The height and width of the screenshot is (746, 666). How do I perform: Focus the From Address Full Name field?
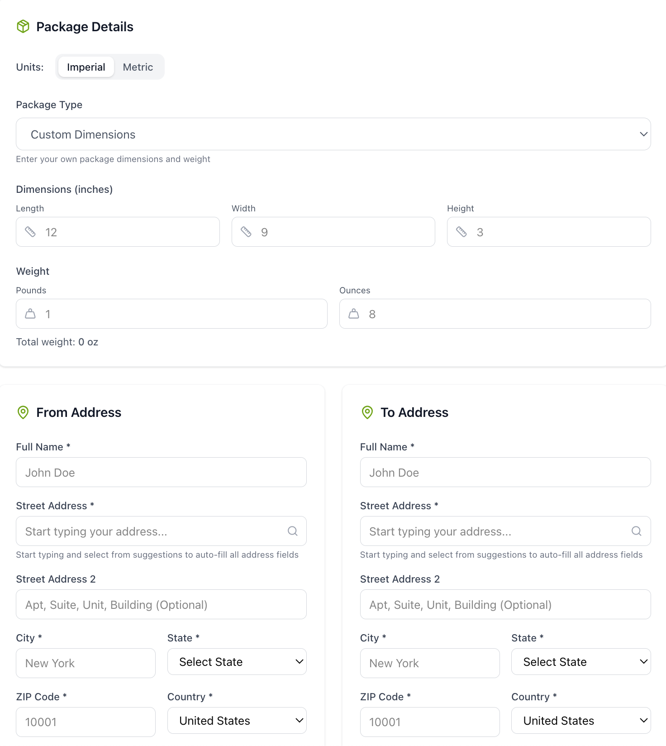(x=161, y=472)
